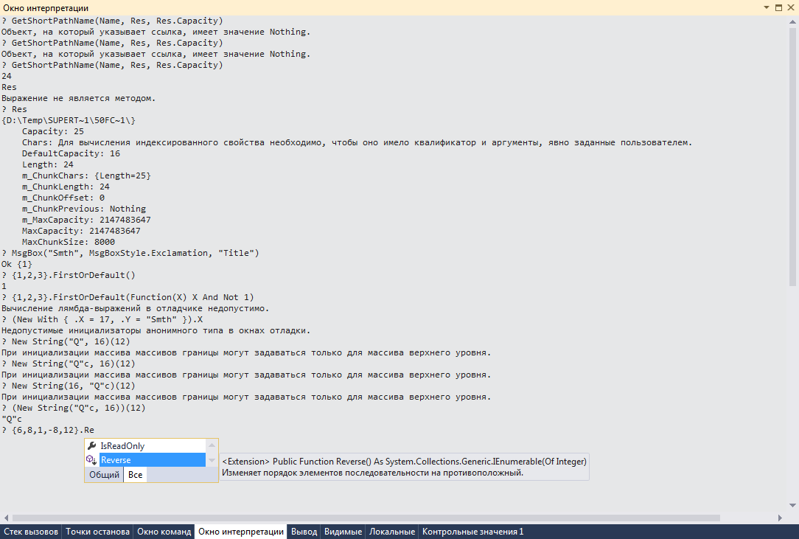Click the 'Capacity: 25' output line
The width and height of the screenshot is (799, 539).
click(53, 131)
